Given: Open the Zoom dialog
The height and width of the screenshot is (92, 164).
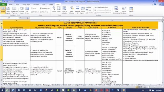Looking at the screenshot, I should pos(54,9).
